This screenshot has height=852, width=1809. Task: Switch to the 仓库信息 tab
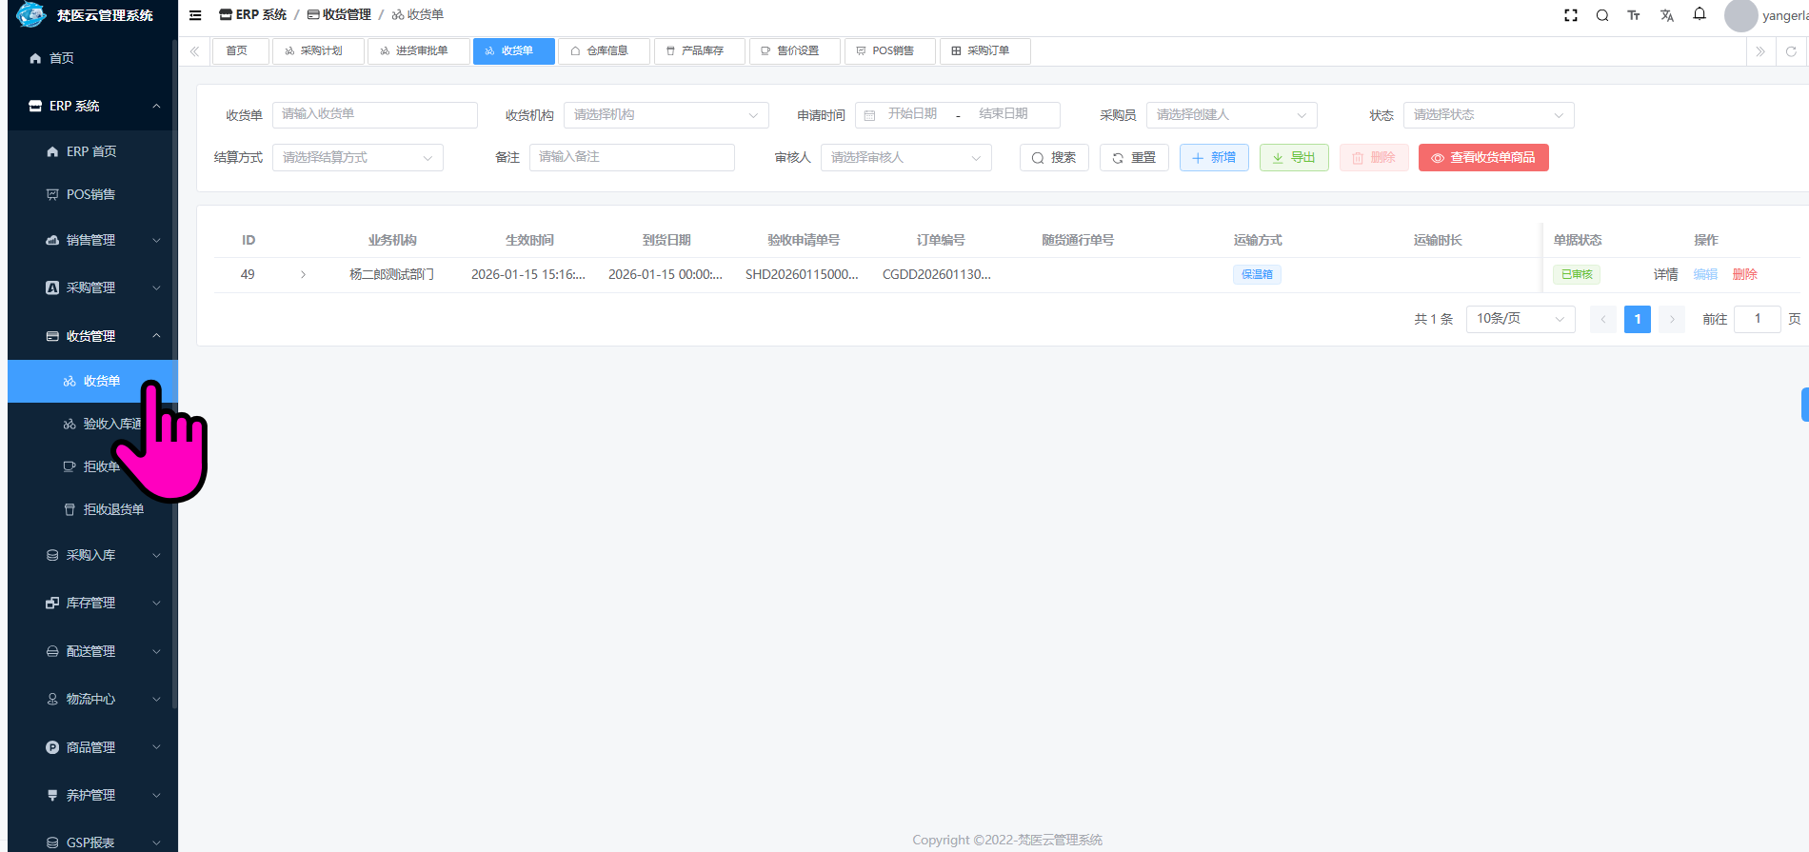coord(605,51)
